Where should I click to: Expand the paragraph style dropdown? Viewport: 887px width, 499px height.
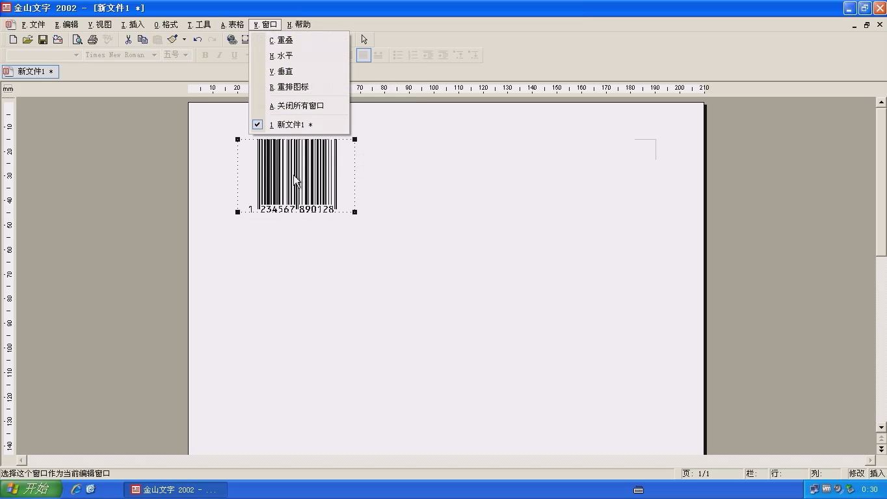(x=76, y=55)
